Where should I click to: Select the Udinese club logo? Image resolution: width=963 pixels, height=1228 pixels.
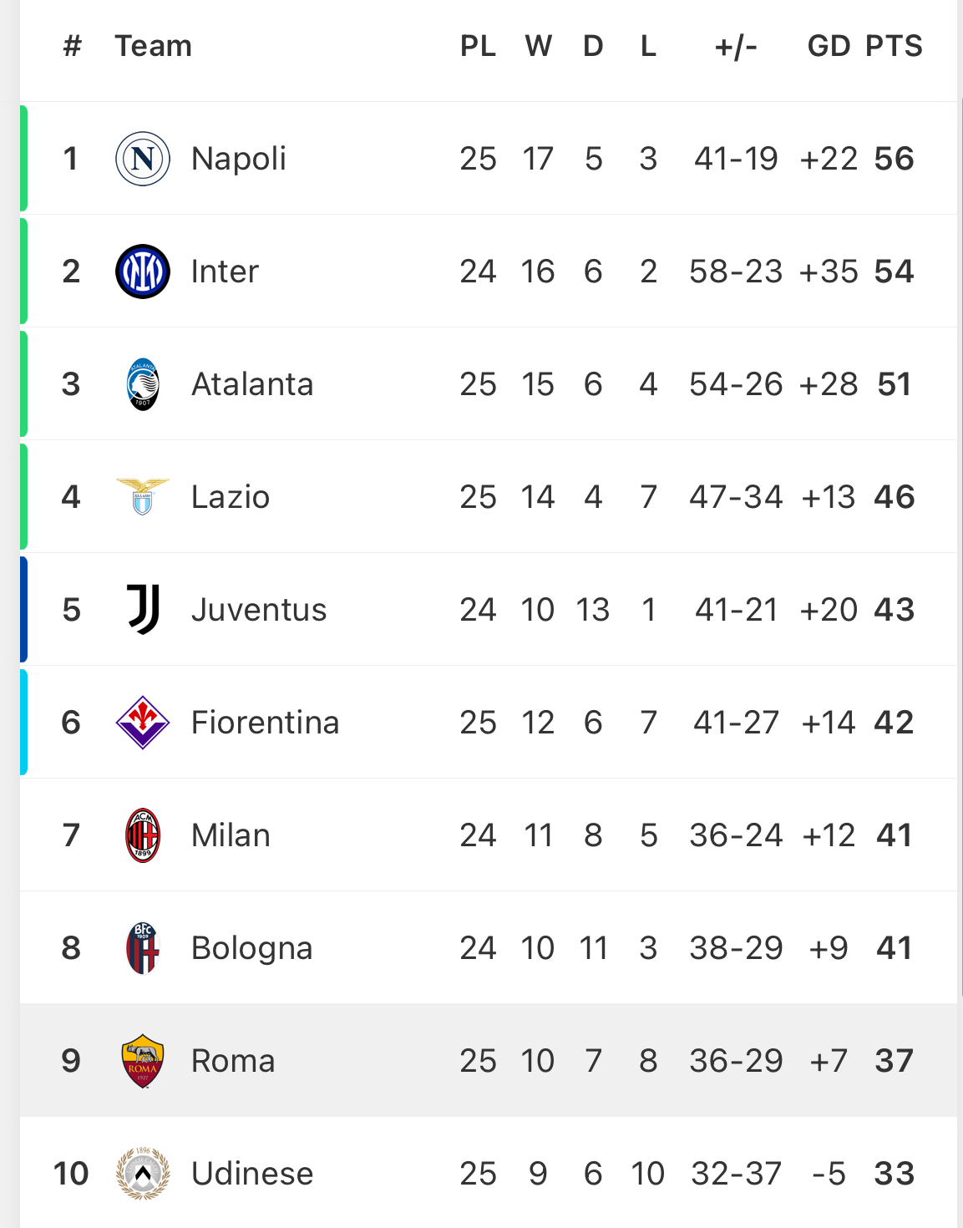(143, 1174)
